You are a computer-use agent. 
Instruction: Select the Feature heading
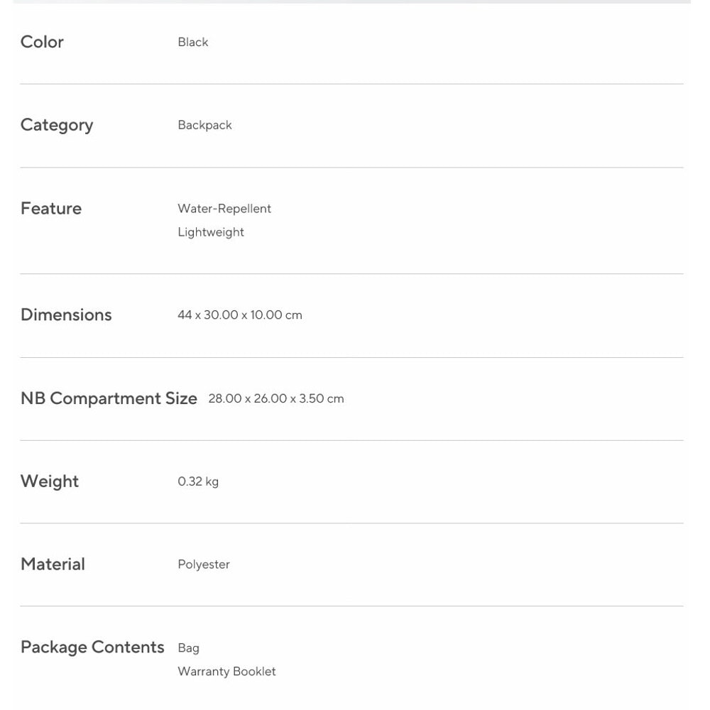[x=51, y=209]
